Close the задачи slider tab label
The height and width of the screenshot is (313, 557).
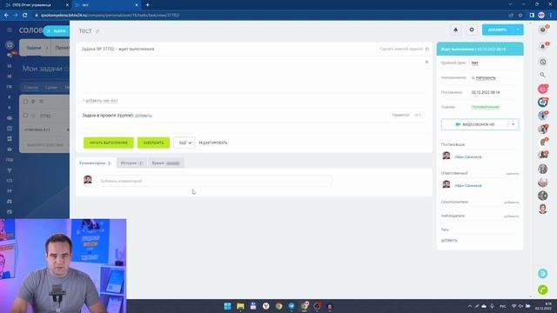click(x=49, y=31)
